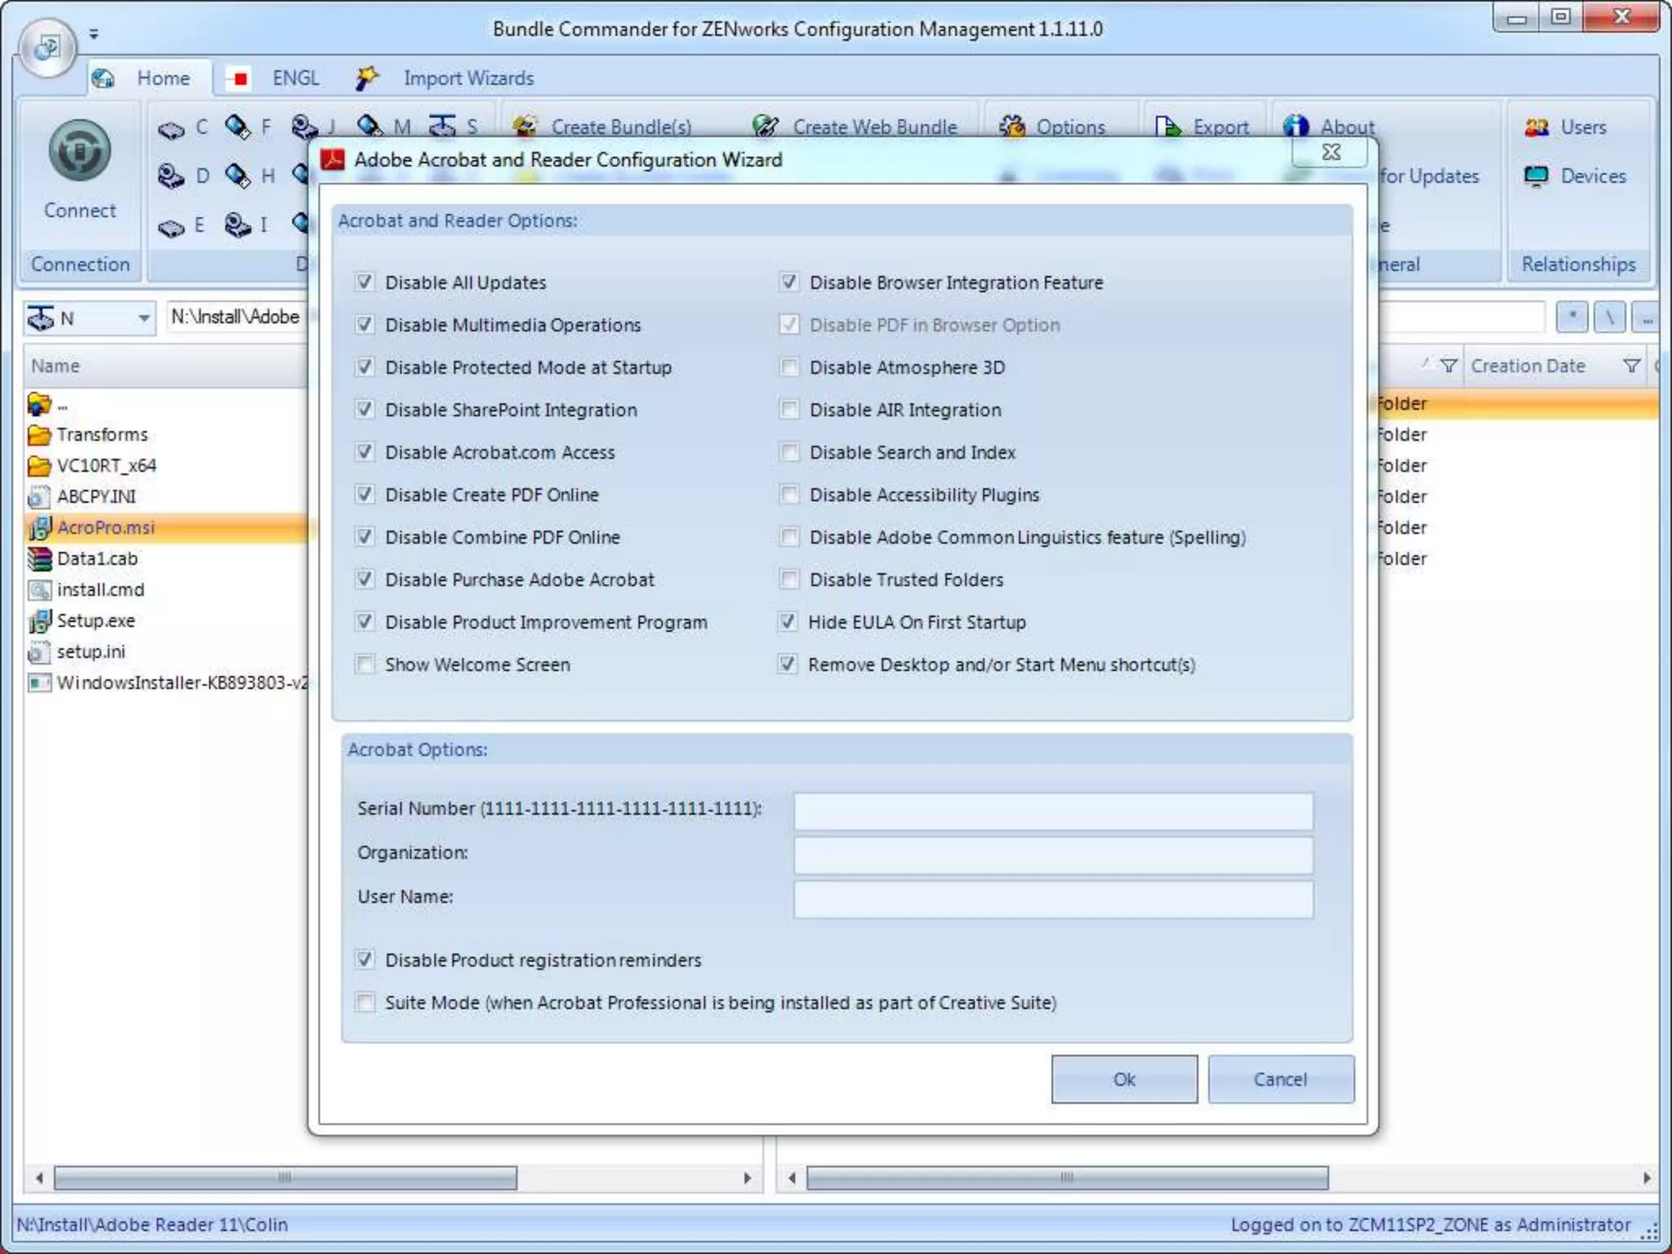Image resolution: width=1672 pixels, height=1254 pixels.
Task: Open Creation Date column filter
Action: point(1631,366)
